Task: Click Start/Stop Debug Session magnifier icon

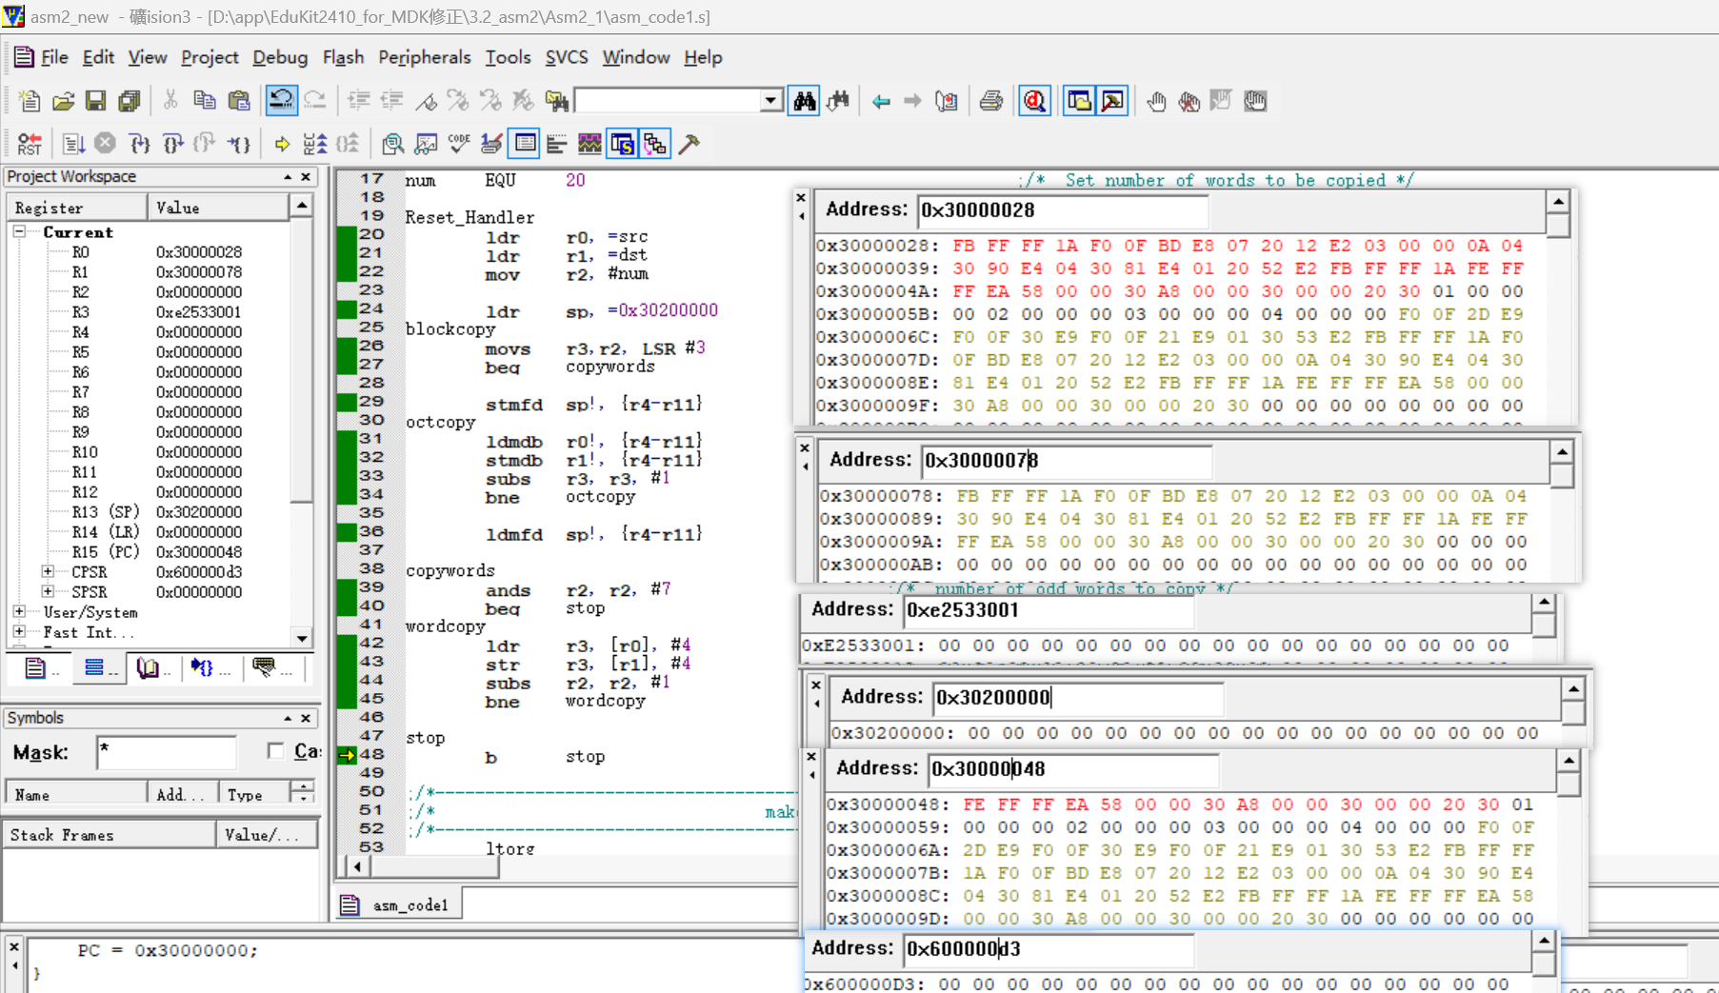Action: (x=1034, y=101)
